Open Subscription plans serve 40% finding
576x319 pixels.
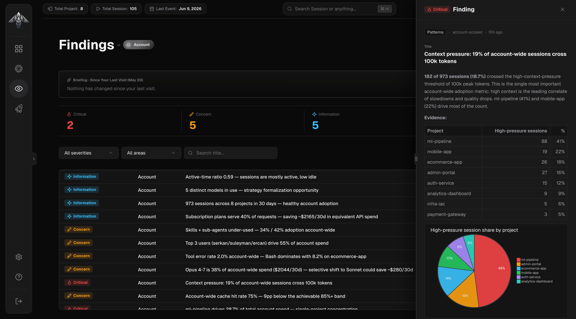tap(237, 216)
